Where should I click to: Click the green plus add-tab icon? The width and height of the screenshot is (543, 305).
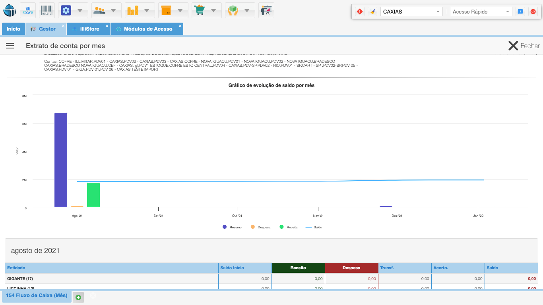[78, 297]
